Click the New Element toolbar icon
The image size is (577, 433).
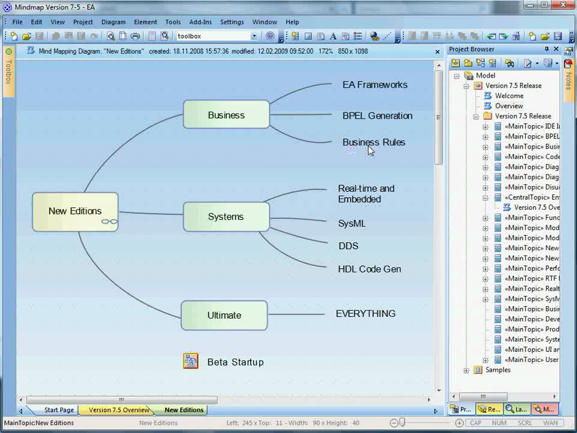point(295,36)
